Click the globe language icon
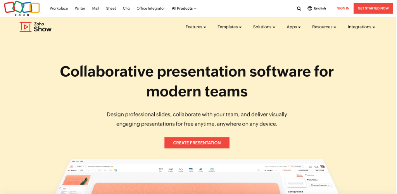The width and height of the screenshot is (397, 194). tap(310, 9)
